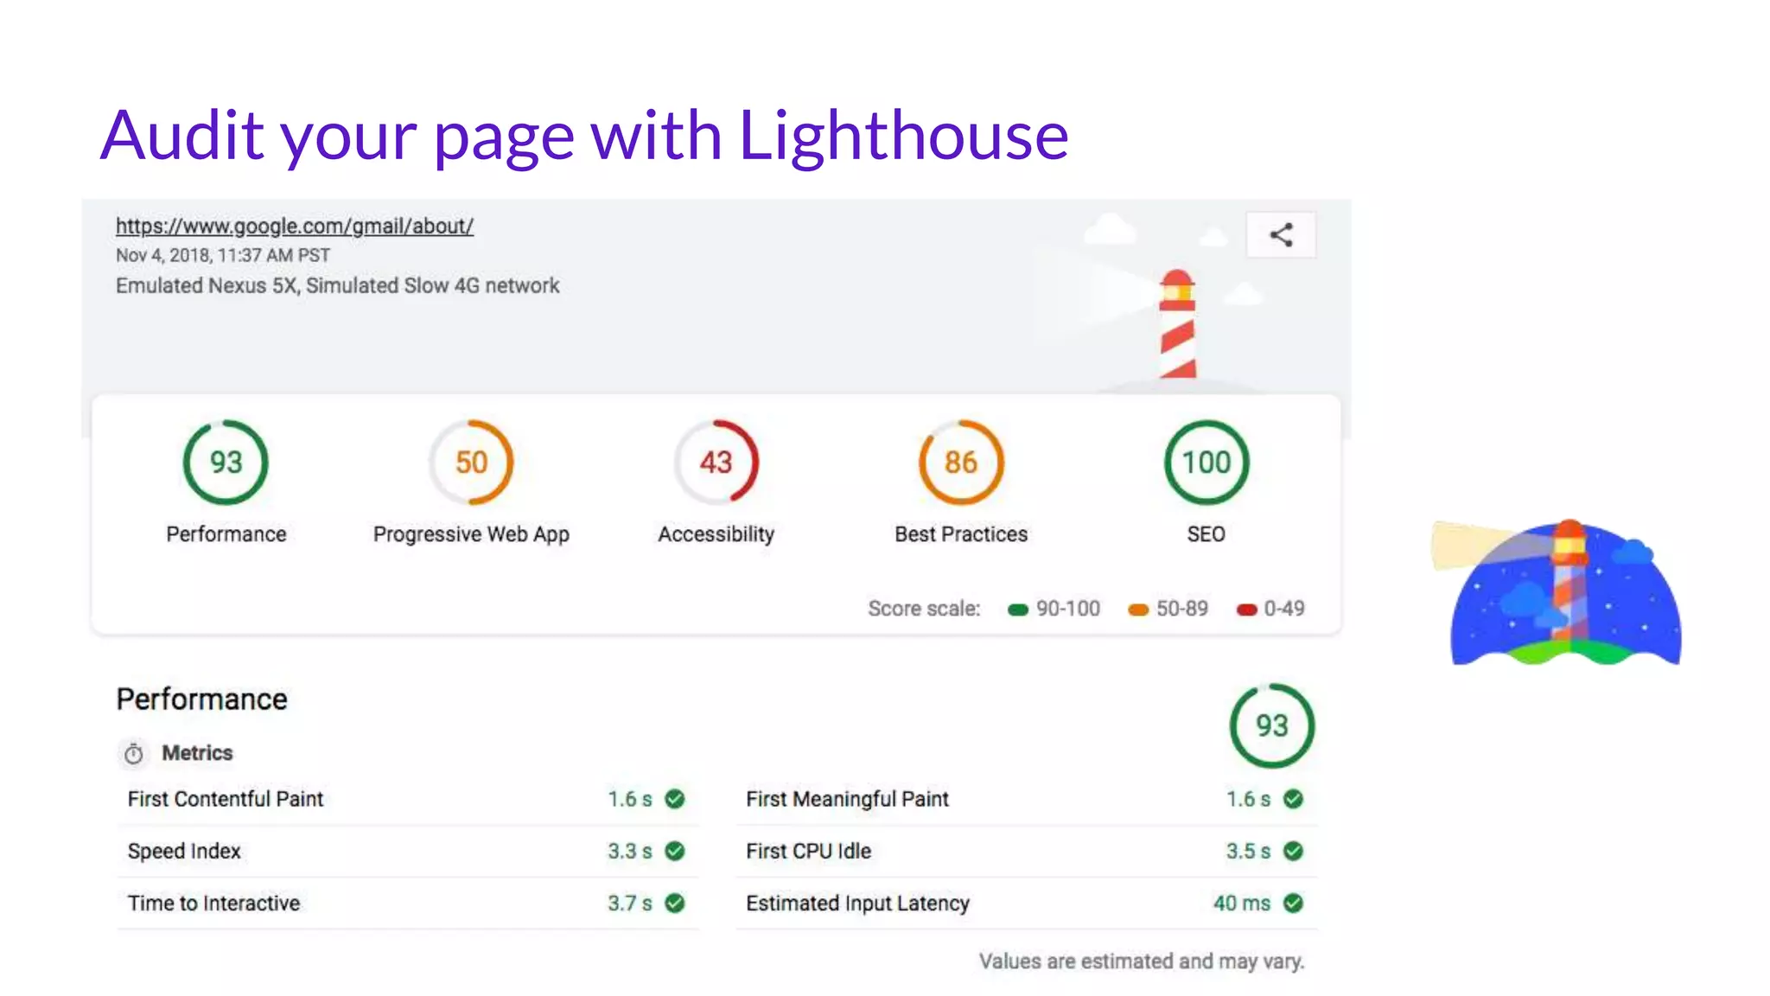The width and height of the screenshot is (1770, 996).
Task: Click First Contentful Paint green check icon
Action: click(x=675, y=799)
